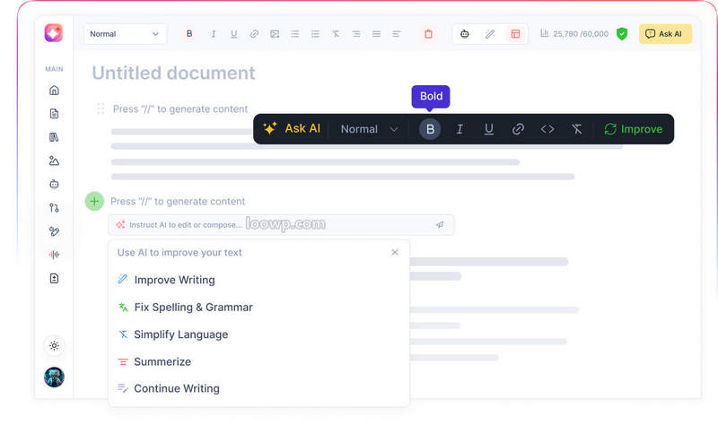Image resolution: width=718 pixels, height=425 pixels.
Task: Open the file export icon in the sidebar
Action: [54, 278]
